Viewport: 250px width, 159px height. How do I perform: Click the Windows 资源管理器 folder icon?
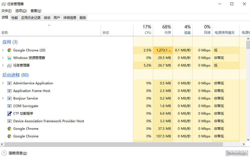tap(9, 58)
